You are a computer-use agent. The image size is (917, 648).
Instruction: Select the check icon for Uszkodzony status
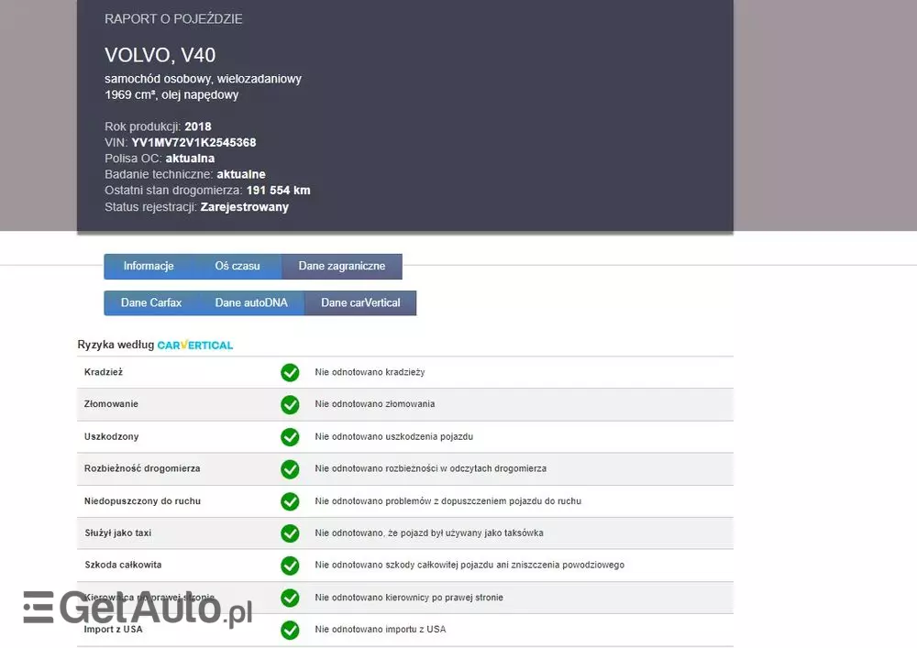click(290, 436)
